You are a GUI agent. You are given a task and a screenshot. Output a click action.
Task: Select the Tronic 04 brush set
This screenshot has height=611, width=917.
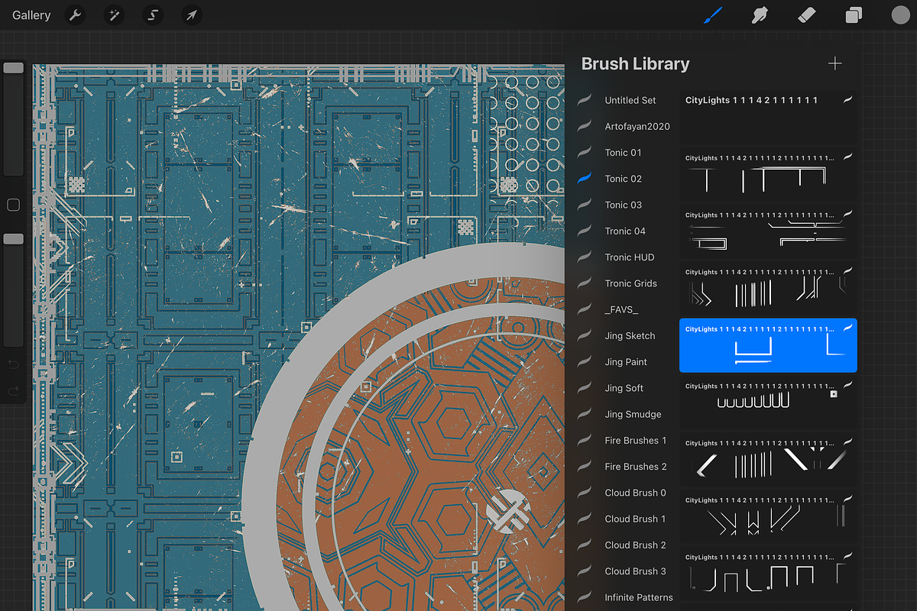coord(624,231)
